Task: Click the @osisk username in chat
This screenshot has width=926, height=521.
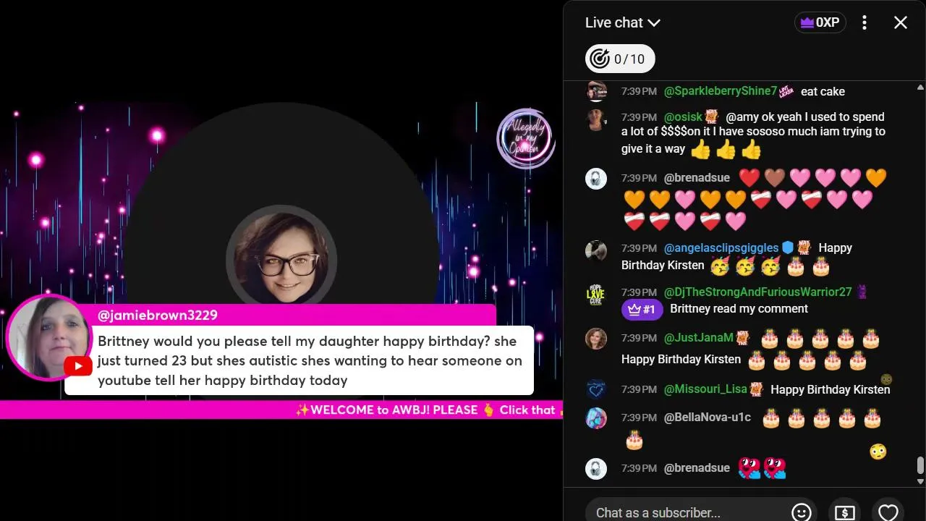Action: pos(683,117)
